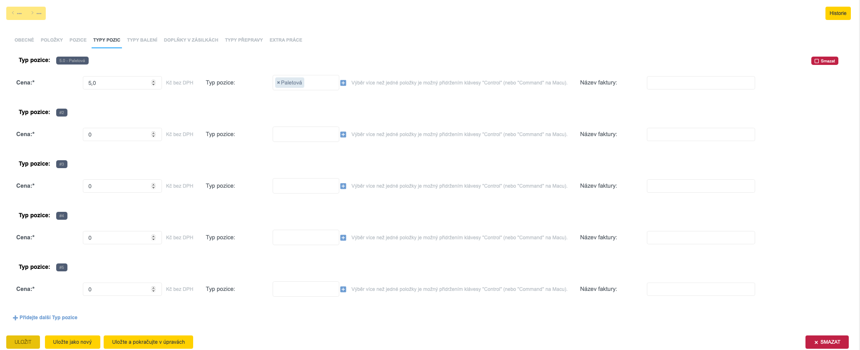Viewport: 860px width, 350px height.
Task: Click the blue plus beside Paletová field
Action: click(x=343, y=83)
